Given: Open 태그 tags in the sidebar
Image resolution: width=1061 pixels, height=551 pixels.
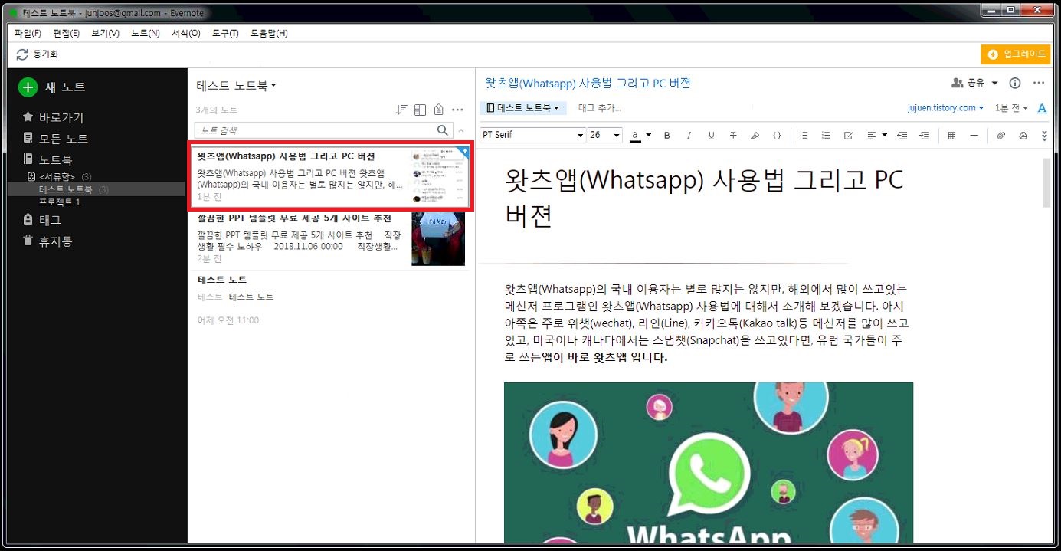Looking at the screenshot, I should click(x=42, y=220).
